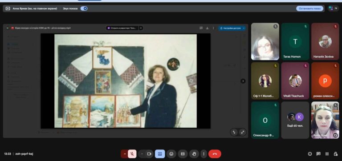
Task: Click the presentation screen icon in top bar
Action: click(x=8, y=8)
